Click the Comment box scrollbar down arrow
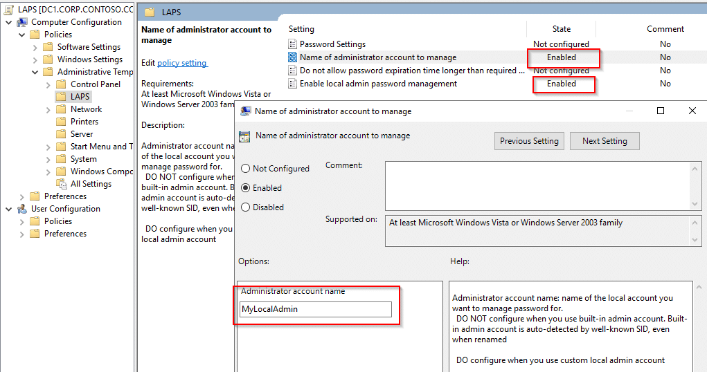The height and width of the screenshot is (372, 707). coord(696,203)
